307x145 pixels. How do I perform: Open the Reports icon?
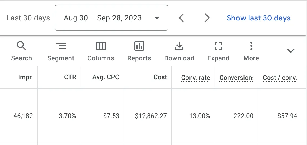pyautogui.click(x=139, y=51)
